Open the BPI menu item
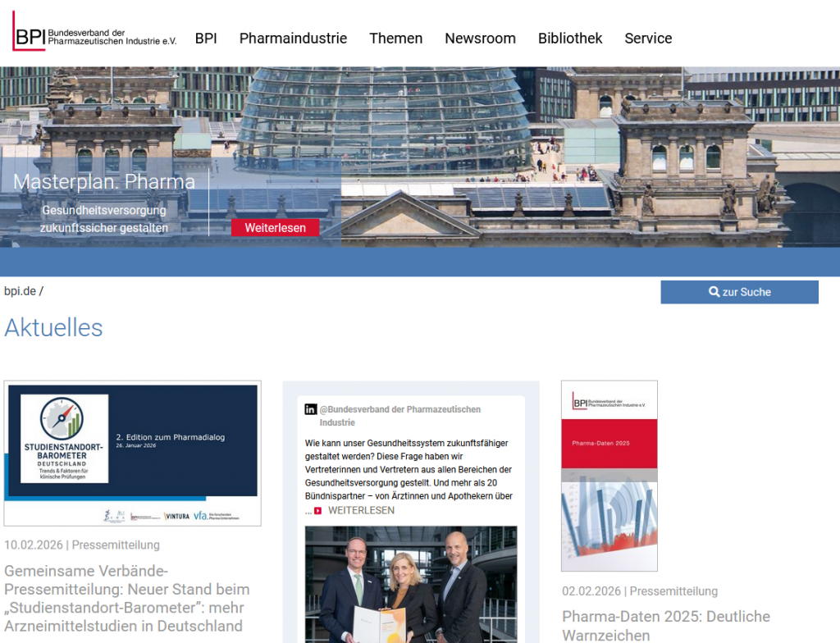The height and width of the screenshot is (643, 840). (x=206, y=39)
